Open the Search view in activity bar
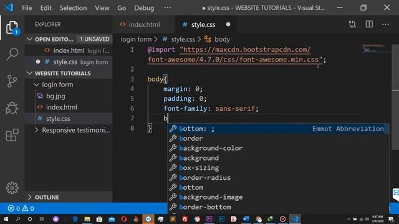399x224 pixels. pos(12,54)
